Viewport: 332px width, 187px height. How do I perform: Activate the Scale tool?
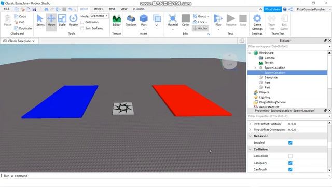[62, 21]
